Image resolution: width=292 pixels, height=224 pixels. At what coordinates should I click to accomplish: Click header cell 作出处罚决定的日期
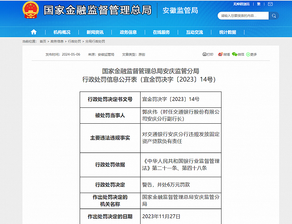click(110, 216)
